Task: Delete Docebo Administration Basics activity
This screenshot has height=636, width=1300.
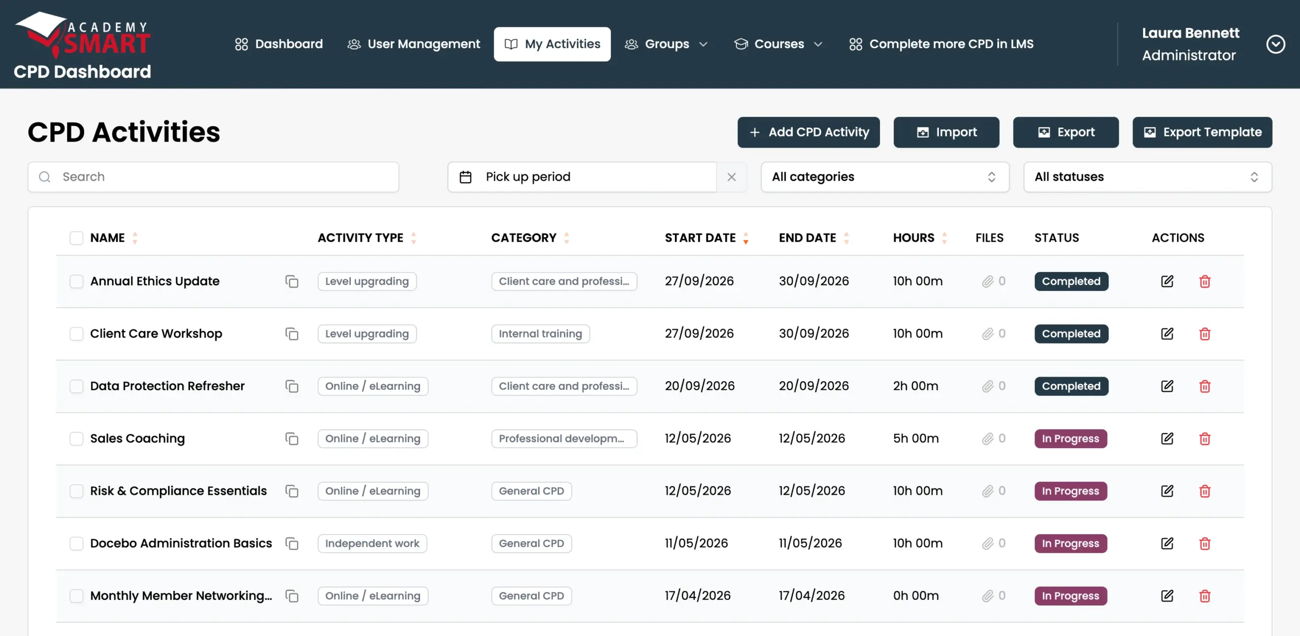Action: [1205, 544]
